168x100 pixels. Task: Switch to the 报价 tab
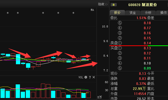[117, 13]
